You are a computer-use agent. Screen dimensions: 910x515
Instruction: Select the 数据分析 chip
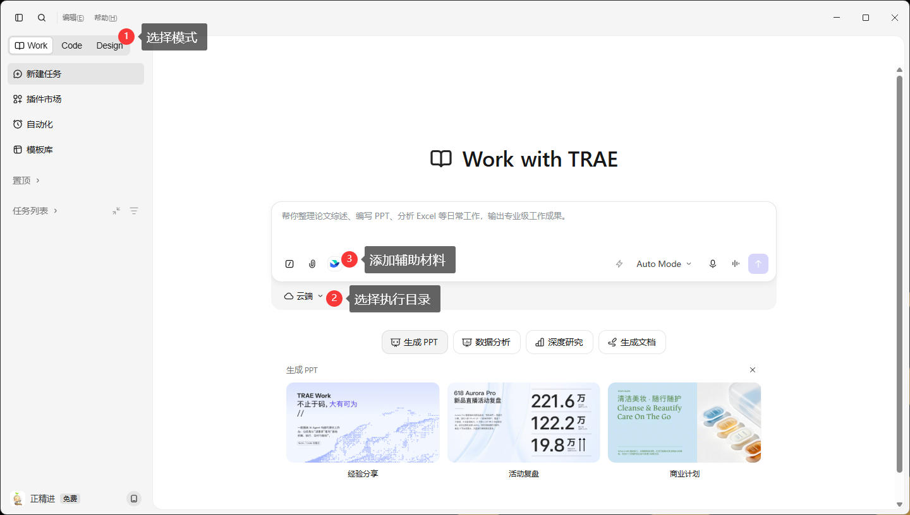tap(487, 342)
